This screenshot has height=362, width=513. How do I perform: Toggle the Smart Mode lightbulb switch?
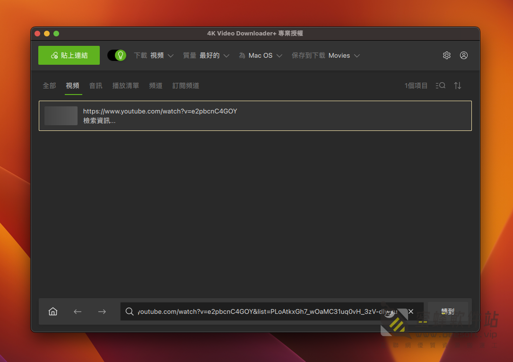tap(117, 55)
